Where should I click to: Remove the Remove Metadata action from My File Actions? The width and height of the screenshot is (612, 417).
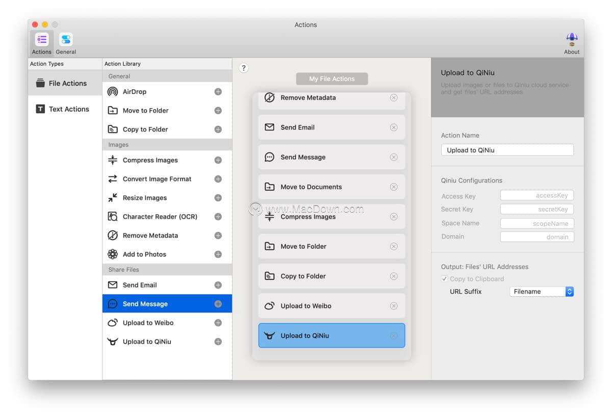pyautogui.click(x=394, y=98)
